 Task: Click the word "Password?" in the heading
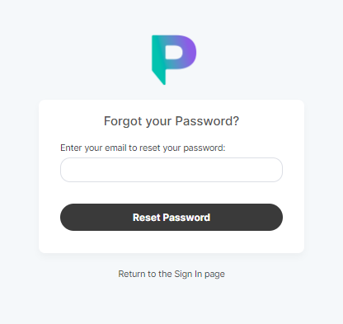pos(207,121)
